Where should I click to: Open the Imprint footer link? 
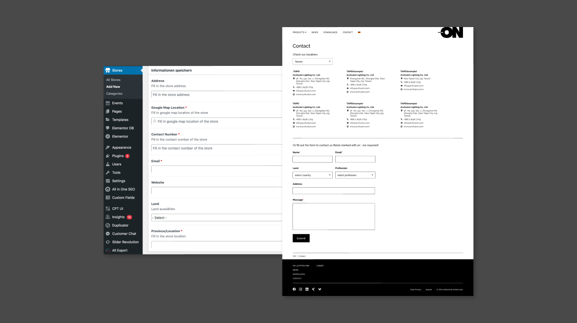coord(429,289)
